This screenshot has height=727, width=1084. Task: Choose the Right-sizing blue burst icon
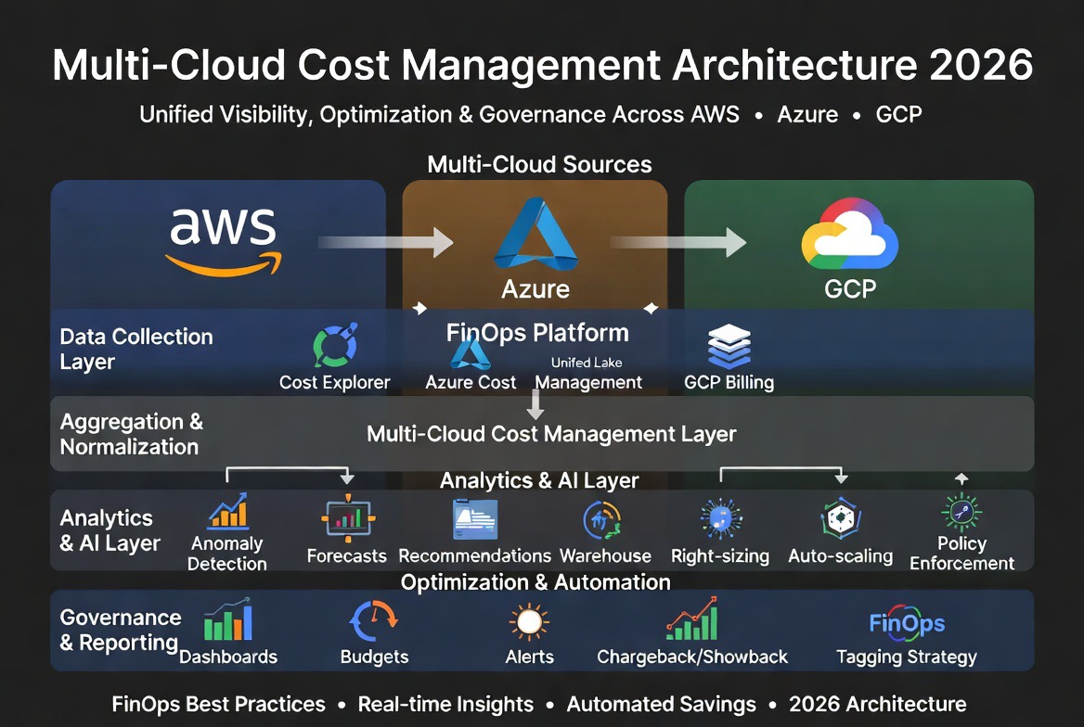point(720,518)
